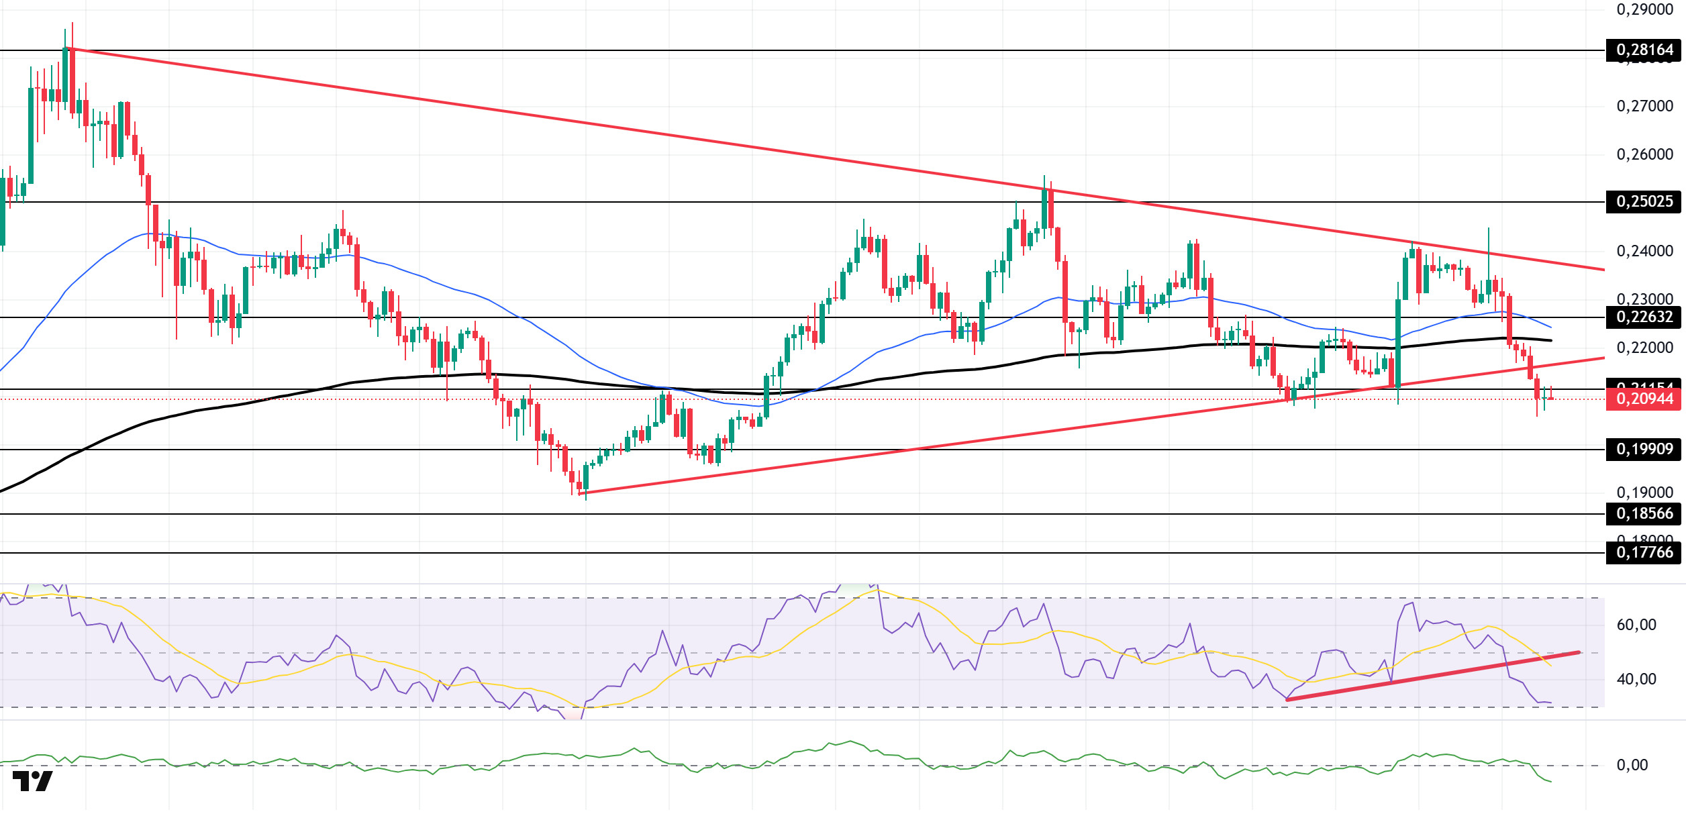Click the 0,29000 price axis value
The width and height of the screenshot is (1686, 820).
[1644, 10]
